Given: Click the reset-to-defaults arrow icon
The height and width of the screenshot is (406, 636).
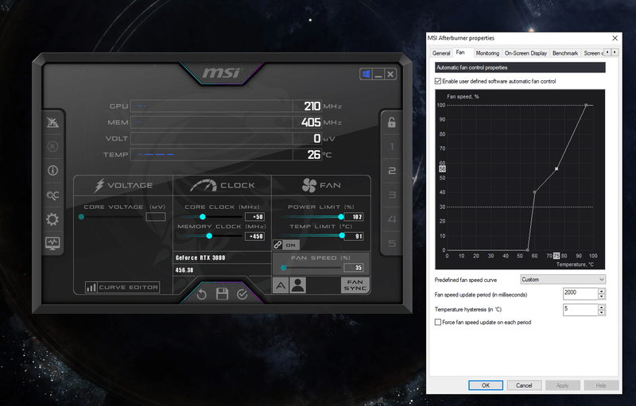Looking at the screenshot, I should pos(202,294).
